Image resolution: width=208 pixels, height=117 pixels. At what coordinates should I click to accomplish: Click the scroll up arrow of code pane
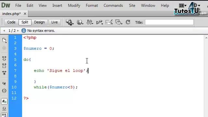coord(206,38)
